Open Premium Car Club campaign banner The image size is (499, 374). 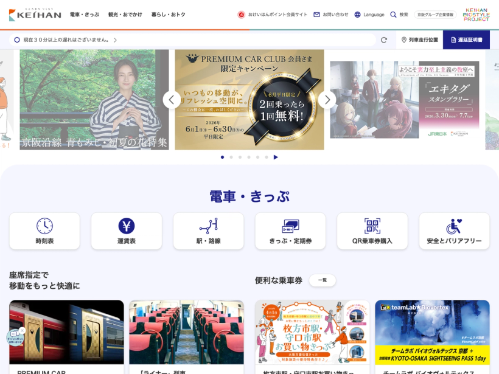pos(249,100)
